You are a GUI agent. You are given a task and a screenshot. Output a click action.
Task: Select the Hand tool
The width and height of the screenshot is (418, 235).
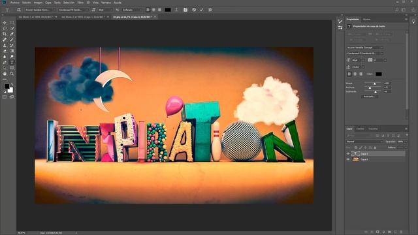[x=5, y=74]
